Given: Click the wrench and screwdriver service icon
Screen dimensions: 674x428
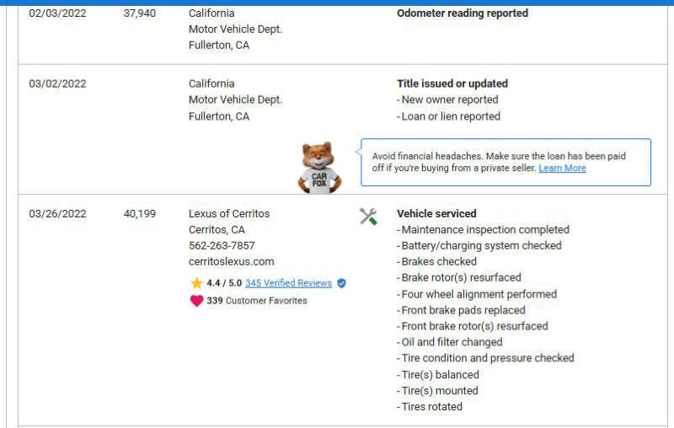Looking at the screenshot, I should tap(368, 216).
